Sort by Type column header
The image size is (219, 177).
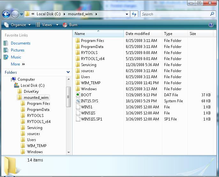[175, 34]
